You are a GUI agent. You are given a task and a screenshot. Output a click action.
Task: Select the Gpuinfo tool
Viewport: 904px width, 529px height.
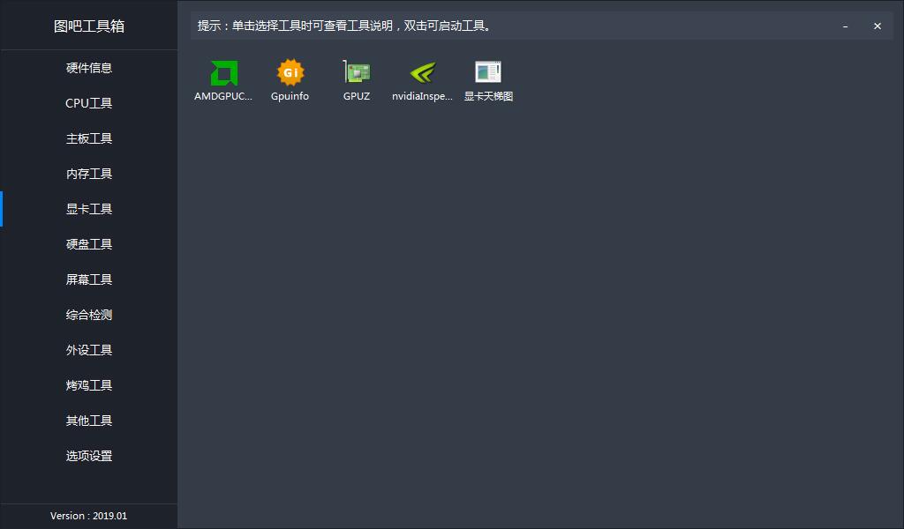tap(290, 79)
